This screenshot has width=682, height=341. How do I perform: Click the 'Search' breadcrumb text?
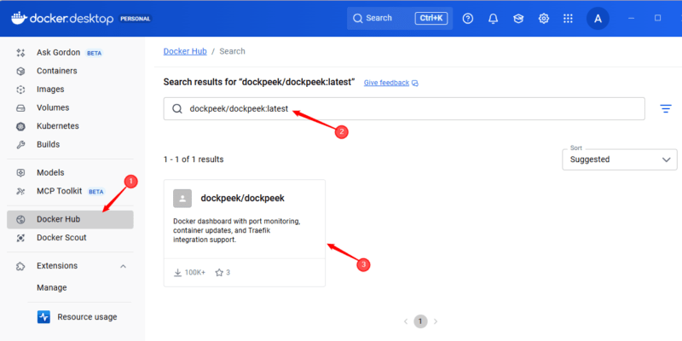232,51
